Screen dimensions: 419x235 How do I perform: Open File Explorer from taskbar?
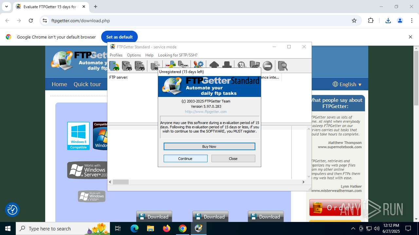click(x=150, y=228)
